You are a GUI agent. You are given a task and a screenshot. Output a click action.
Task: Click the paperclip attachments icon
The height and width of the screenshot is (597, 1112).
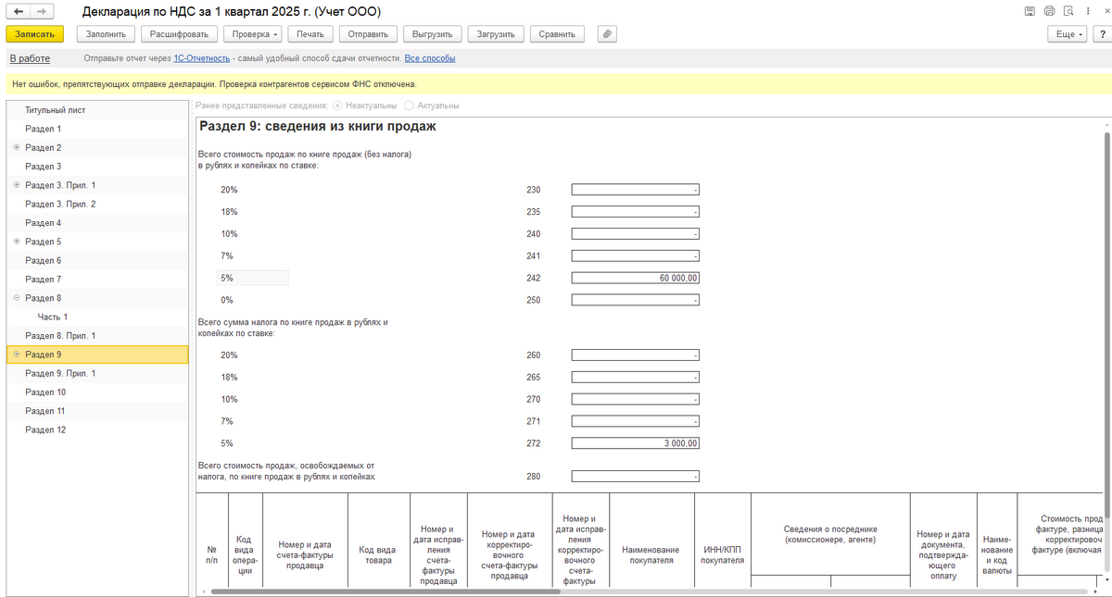coord(607,34)
